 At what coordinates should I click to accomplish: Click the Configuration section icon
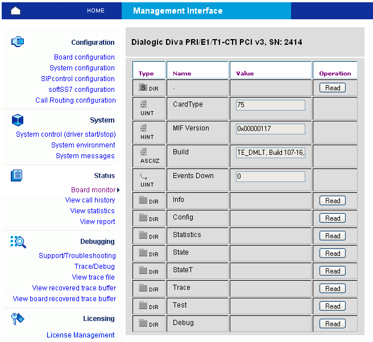click(x=18, y=42)
